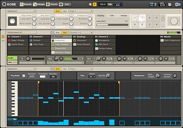
Task: Click the Loop Start knob
Action: click(x=34, y=19)
